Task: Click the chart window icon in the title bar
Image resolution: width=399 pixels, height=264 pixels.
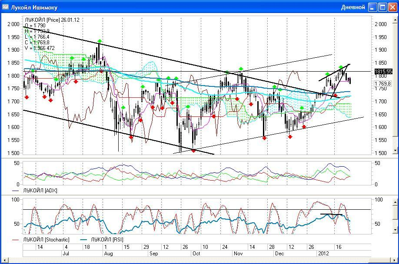Action: pyautogui.click(x=5, y=7)
